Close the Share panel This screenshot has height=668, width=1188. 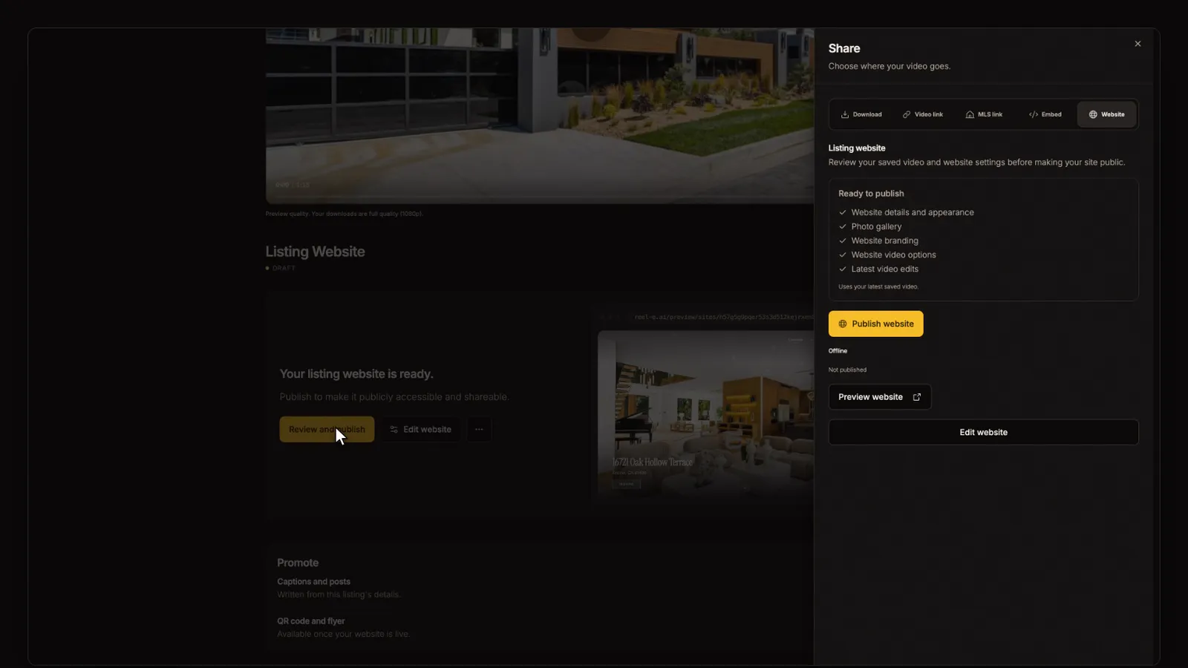point(1138,44)
